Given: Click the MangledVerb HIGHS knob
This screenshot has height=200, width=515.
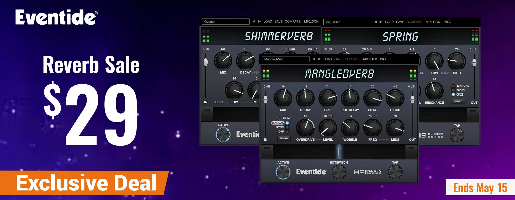Looking at the screenshot, I should pyautogui.click(x=395, y=98).
